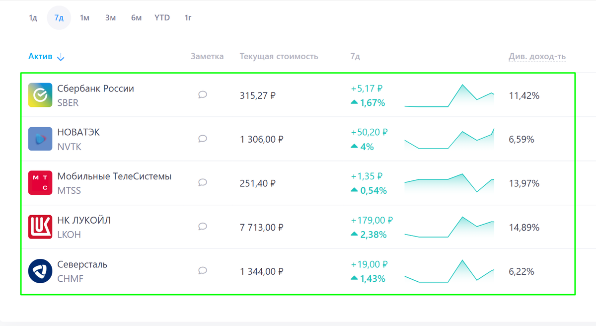Click the +179,00 ₽ change value
596x326 pixels.
coord(372,220)
